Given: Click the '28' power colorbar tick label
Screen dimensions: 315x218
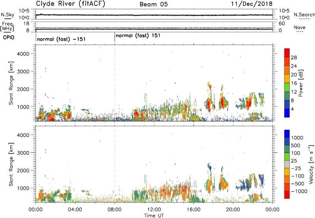Looking at the screenshot, I should coord(294,57).
